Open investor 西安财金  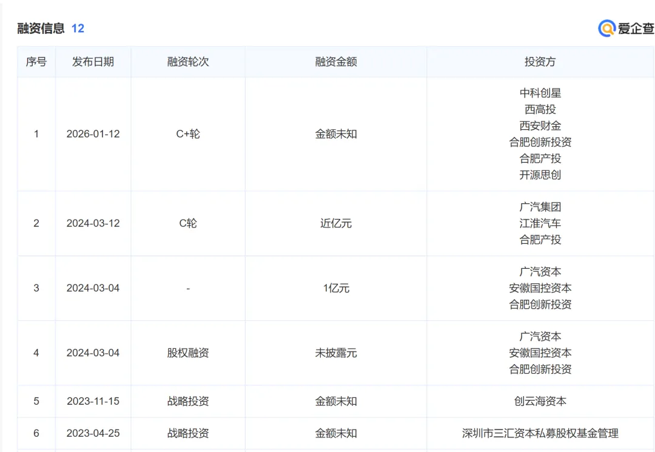point(540,126)
